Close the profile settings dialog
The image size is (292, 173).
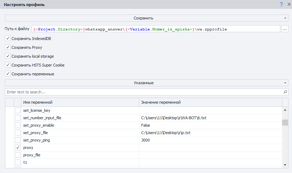(x=288, y=4)
